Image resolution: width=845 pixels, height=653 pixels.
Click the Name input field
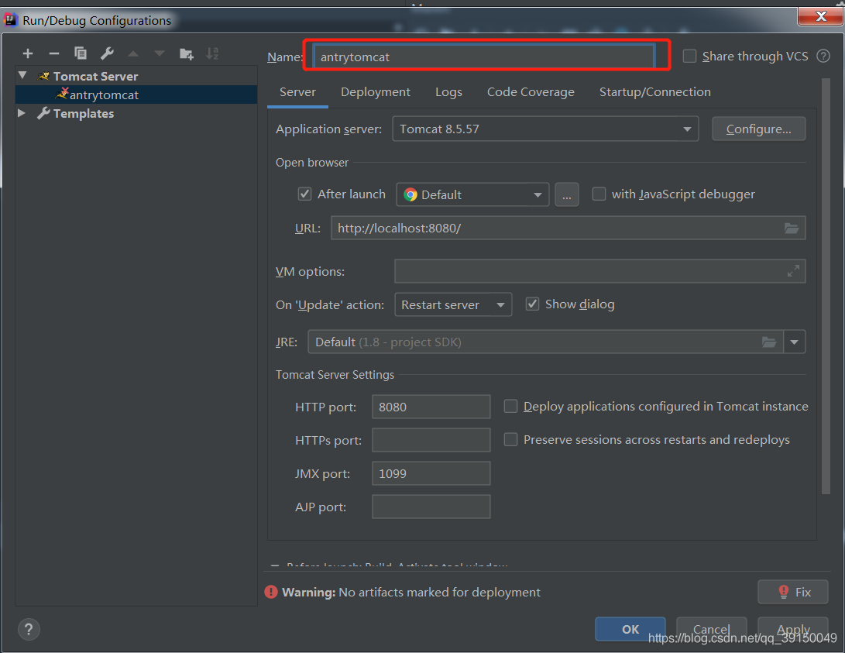pos(484,57)
